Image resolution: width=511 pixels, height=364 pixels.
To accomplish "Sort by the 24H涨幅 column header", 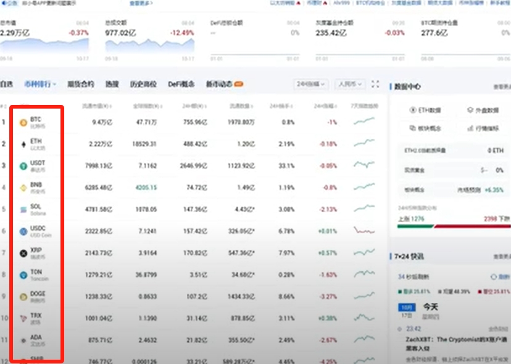I will pos(325,106).
